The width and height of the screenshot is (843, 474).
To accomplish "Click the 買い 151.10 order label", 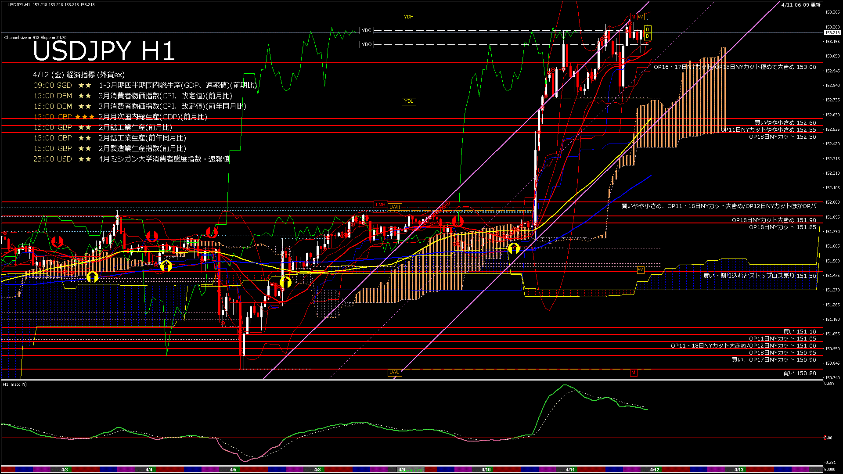I will (799, 332).
